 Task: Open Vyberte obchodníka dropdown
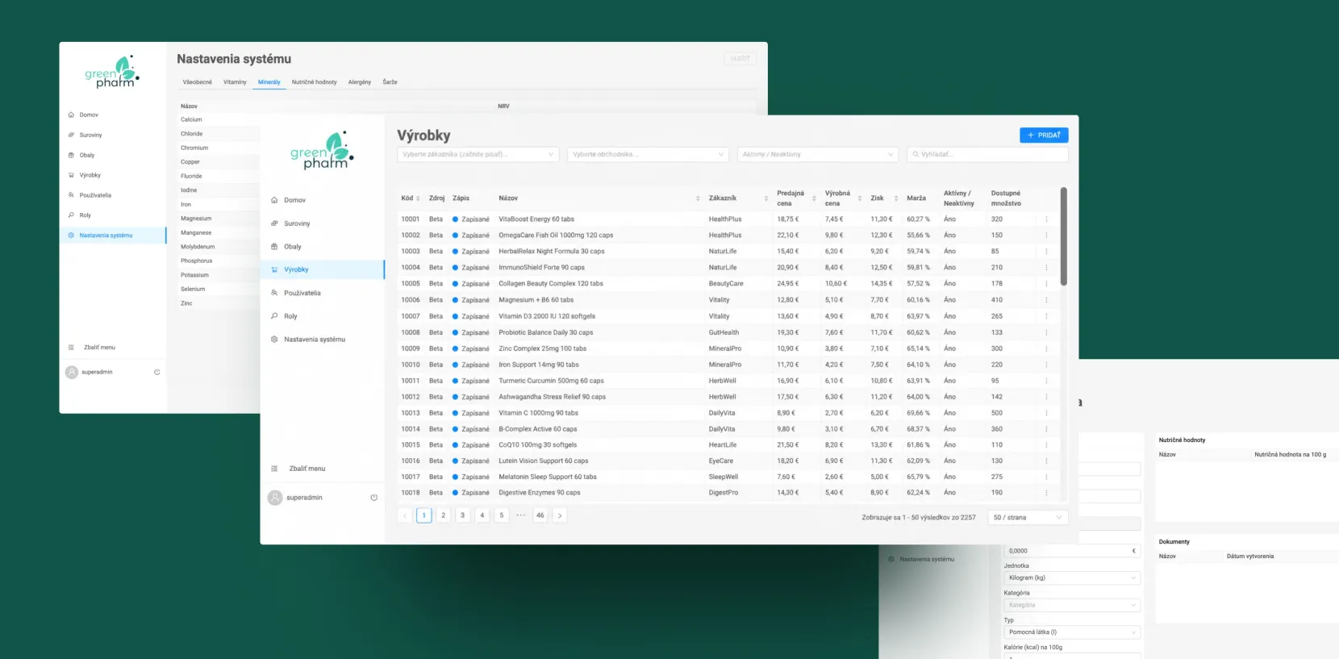(x=648, y=154)
